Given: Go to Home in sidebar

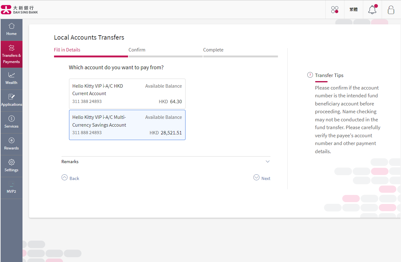Looking at the screenshot, I should 12,30.
